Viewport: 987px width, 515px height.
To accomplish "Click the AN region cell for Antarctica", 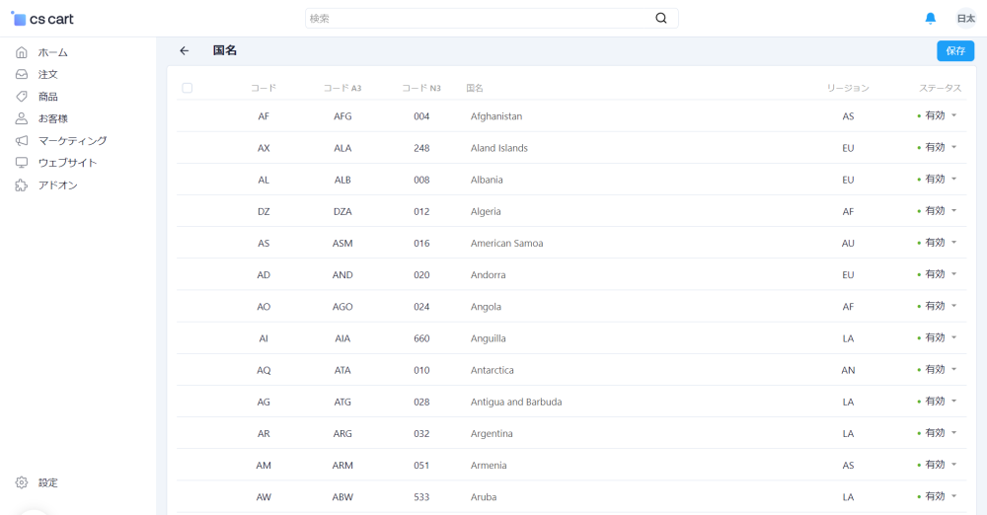I will point(848,370).
